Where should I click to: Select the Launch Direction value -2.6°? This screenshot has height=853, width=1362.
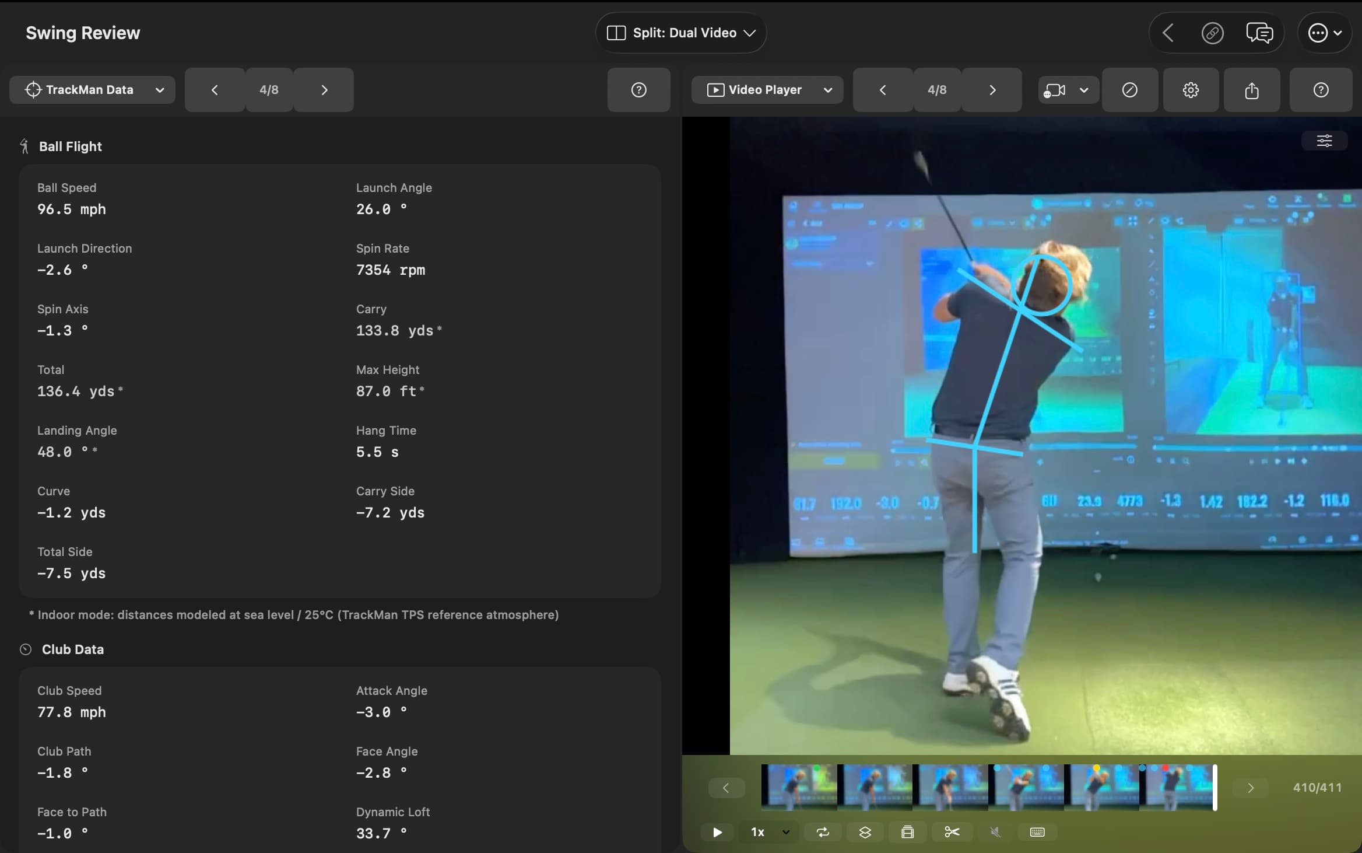62,270
